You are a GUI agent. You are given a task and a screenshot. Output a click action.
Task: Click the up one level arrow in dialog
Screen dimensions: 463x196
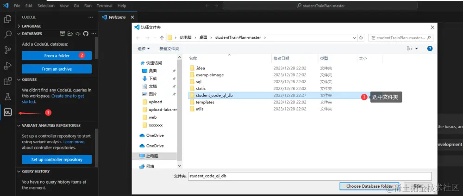tap(162, 38)
